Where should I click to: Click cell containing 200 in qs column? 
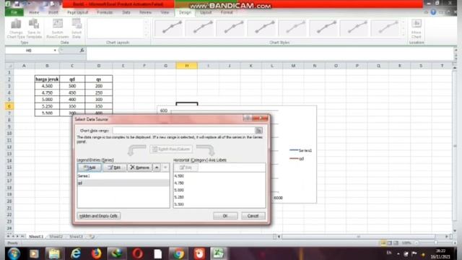point(99,86)
